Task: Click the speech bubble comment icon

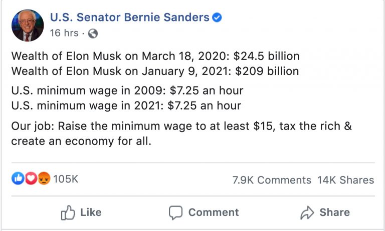Action: [175, 212]
